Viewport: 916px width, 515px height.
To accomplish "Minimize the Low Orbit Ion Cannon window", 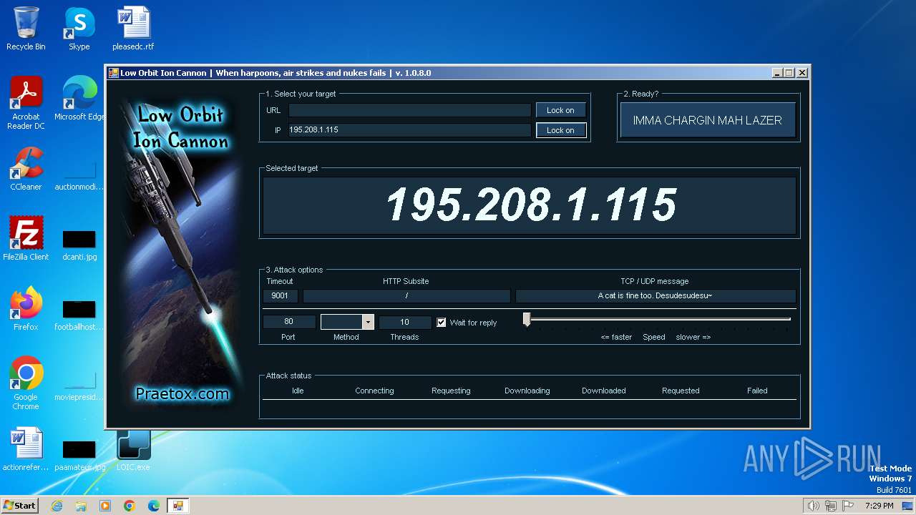I will click(x=777, y=73).
